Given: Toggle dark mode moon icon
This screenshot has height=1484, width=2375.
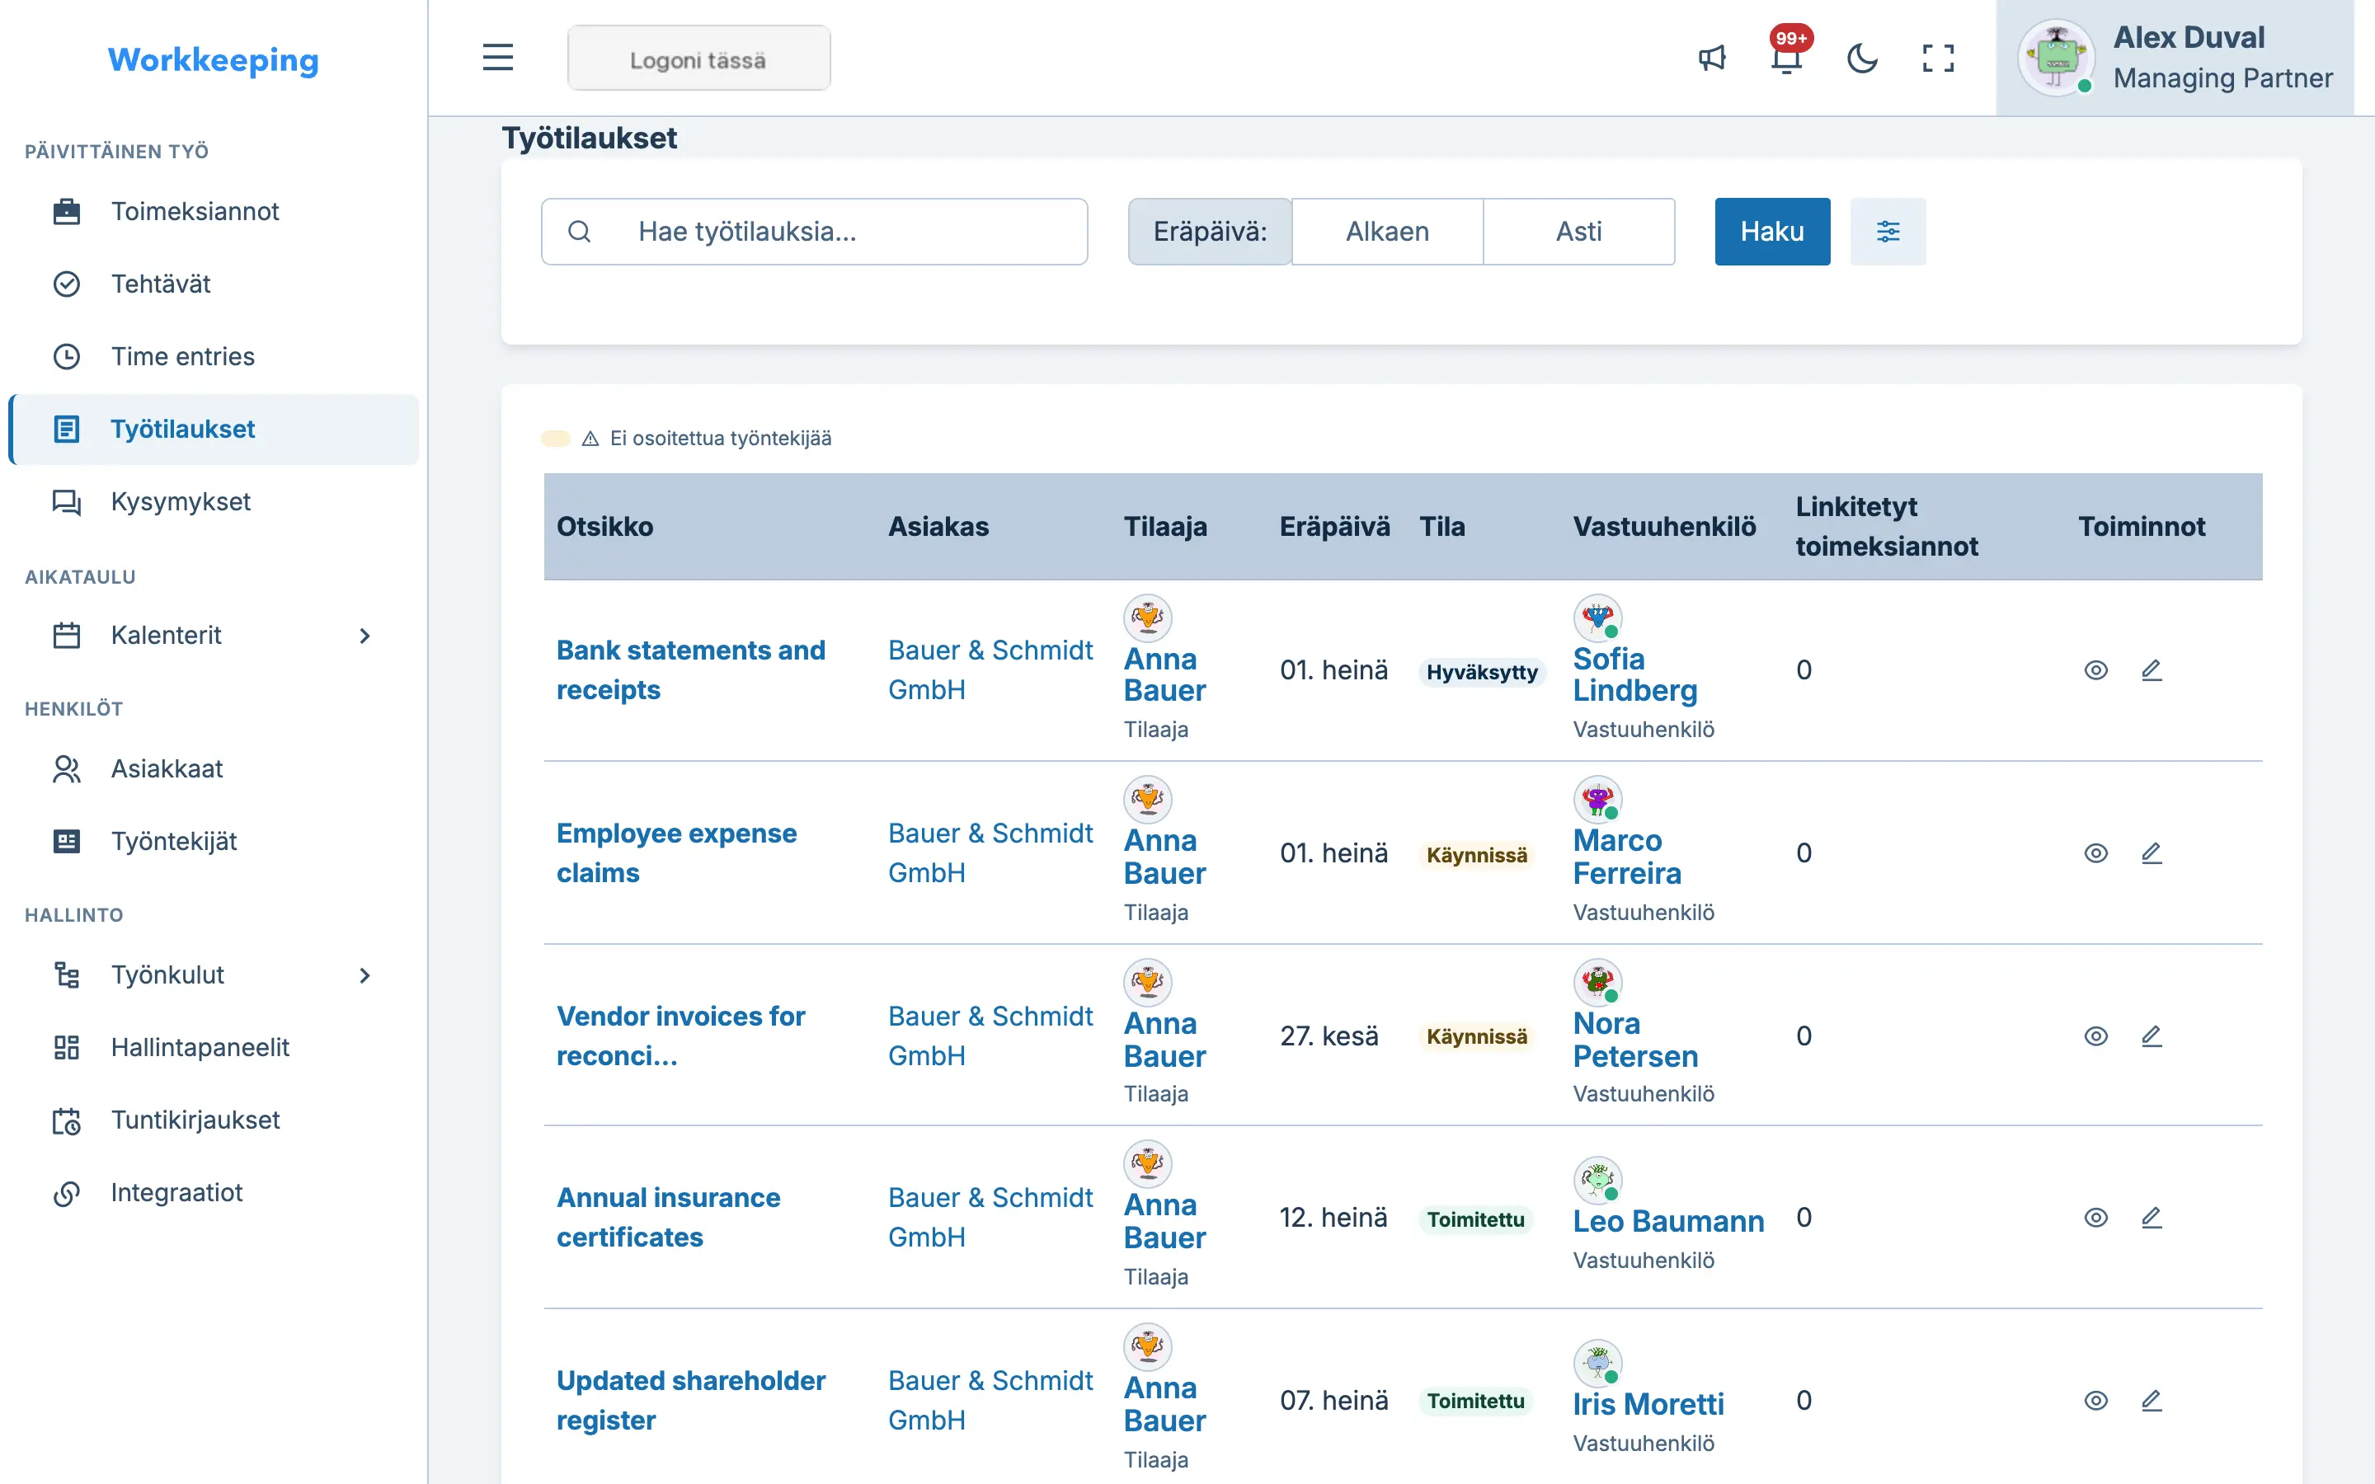Looking at the screenshot, I should tap(1862, 58).
